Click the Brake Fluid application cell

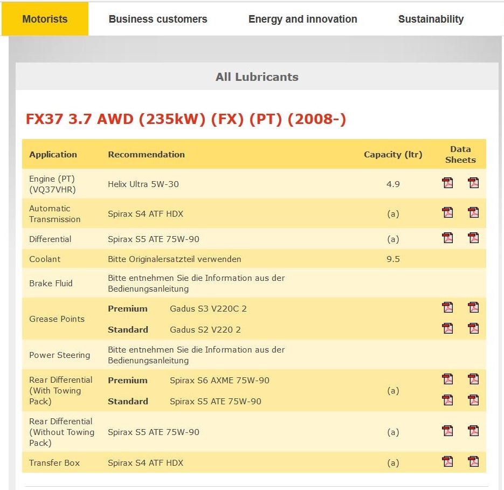[51, 283]
